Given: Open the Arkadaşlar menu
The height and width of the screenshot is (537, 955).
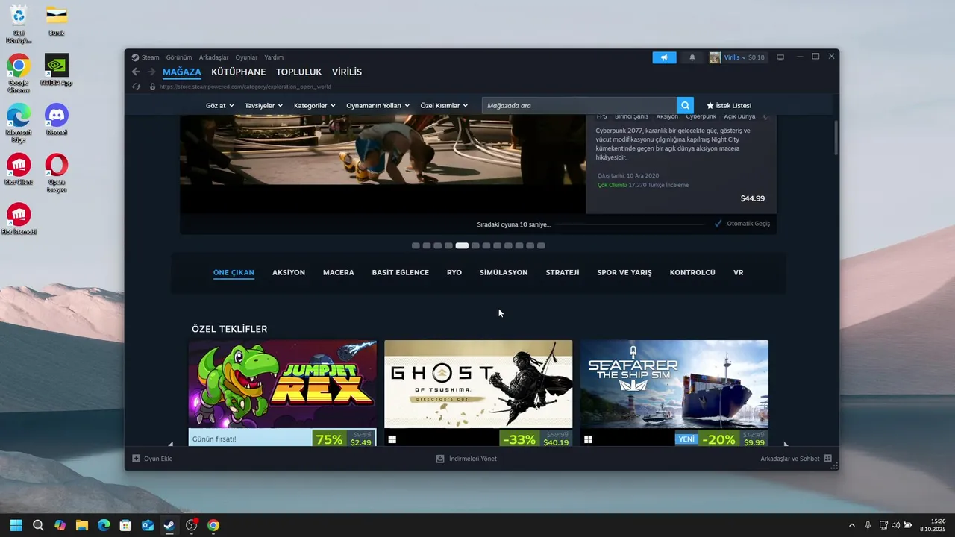Looking at the screenshot, I should [213, 57].
